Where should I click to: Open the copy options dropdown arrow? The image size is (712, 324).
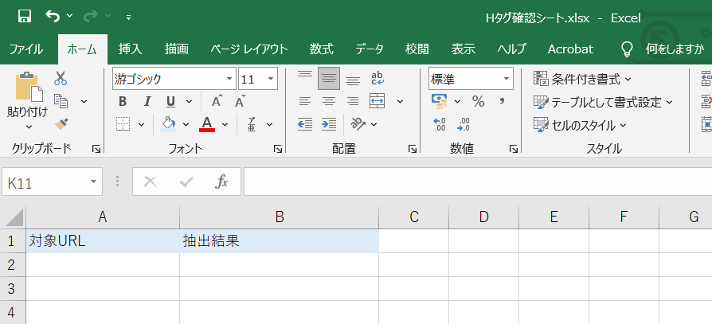(84, 101)
